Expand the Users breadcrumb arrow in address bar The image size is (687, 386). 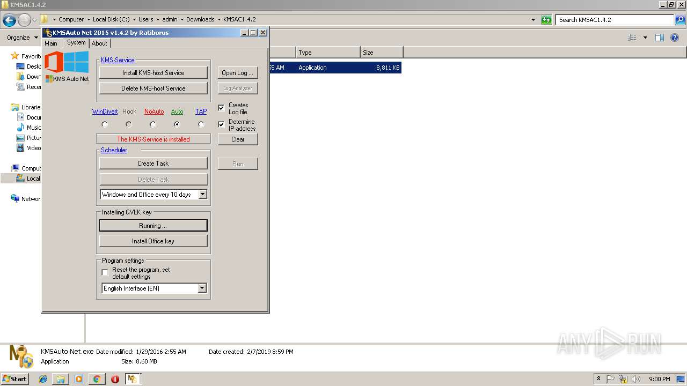(x=158, y=19)
